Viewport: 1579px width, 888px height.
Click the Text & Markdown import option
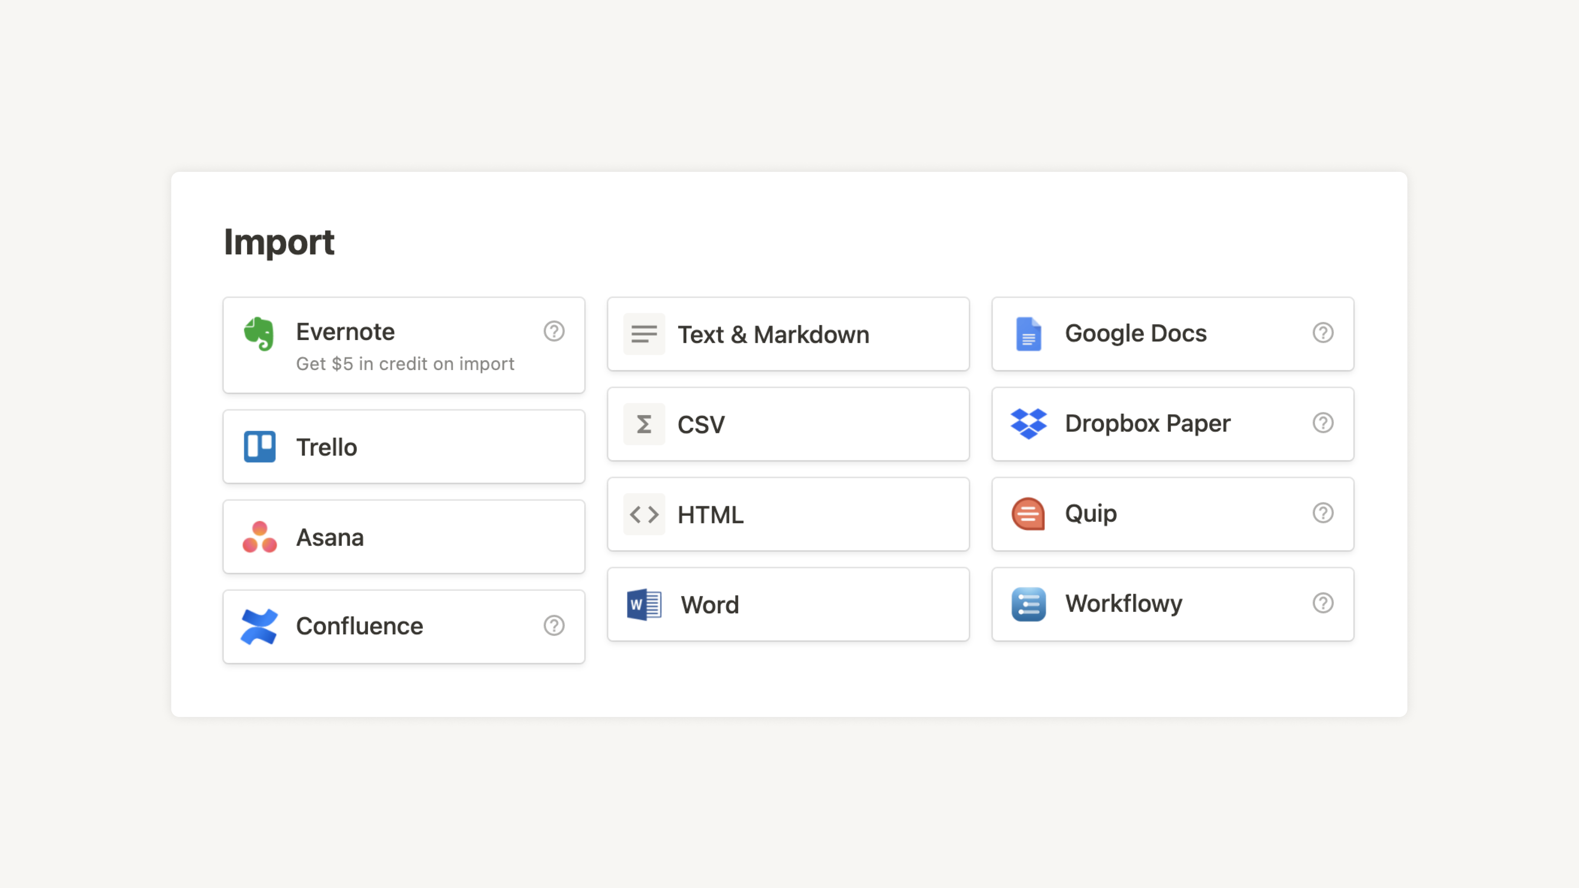(x=788, y=333)
